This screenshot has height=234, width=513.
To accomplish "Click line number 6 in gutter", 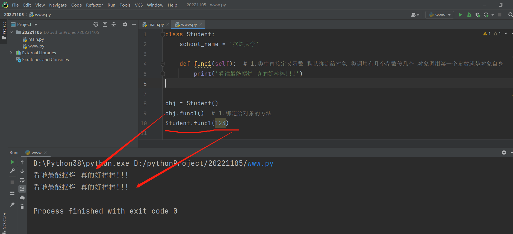I will (145, 84).
